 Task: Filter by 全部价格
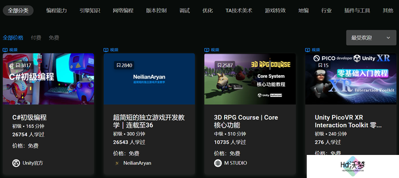(x=13, y=38)
